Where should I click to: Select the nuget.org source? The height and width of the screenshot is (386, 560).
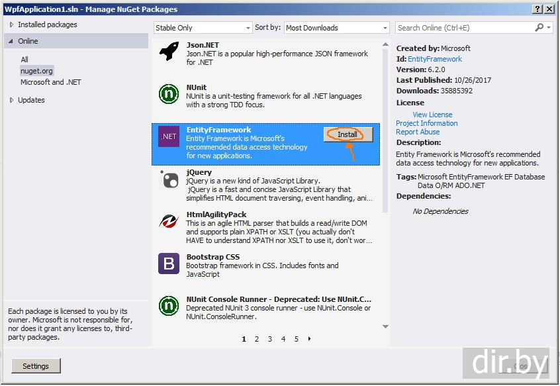[36, 71]
